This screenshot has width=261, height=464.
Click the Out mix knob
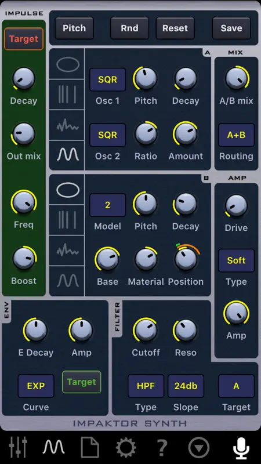[x=23, y=134]
